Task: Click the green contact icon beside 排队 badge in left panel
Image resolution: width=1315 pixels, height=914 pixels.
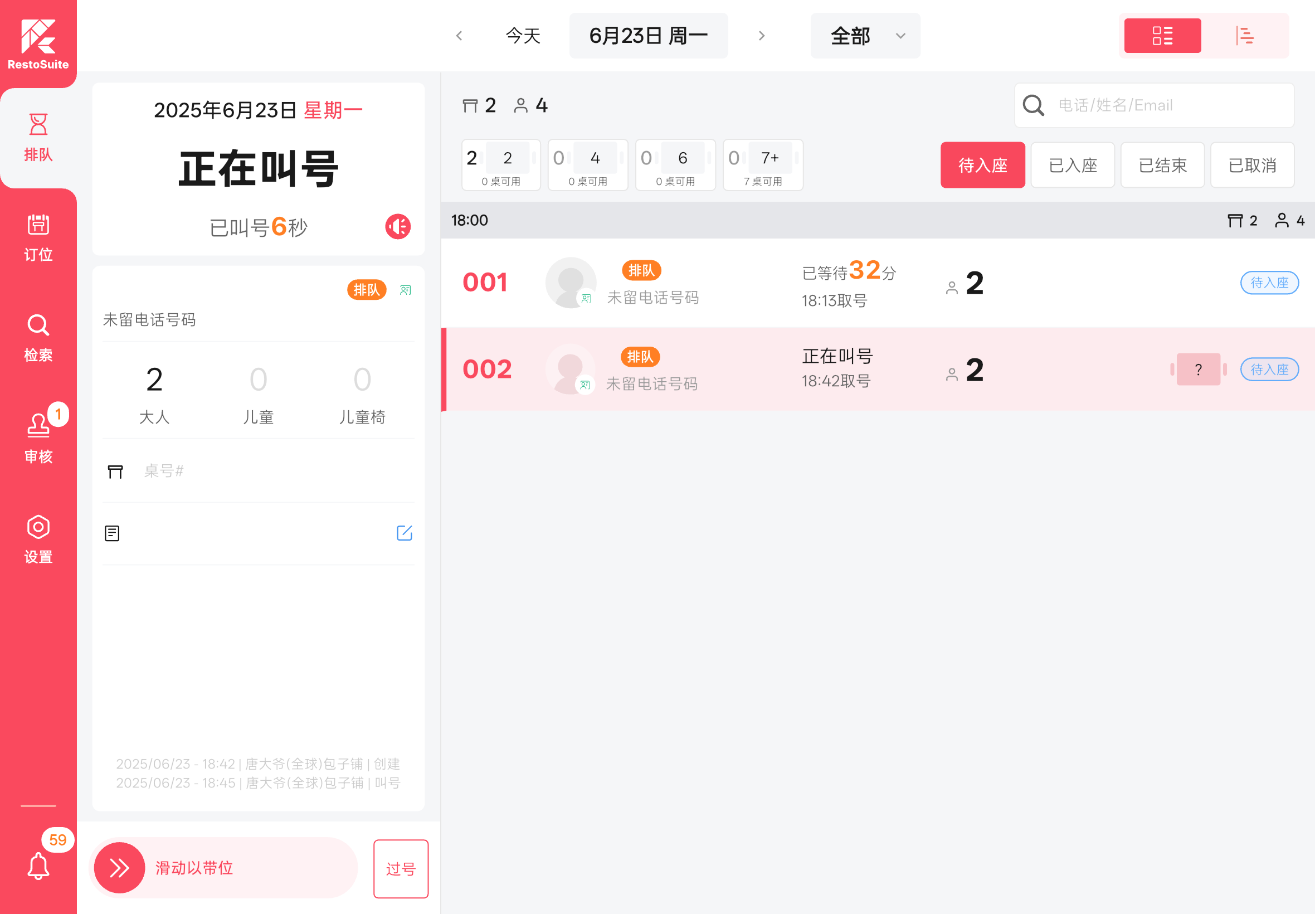Action: coord(405,290)
